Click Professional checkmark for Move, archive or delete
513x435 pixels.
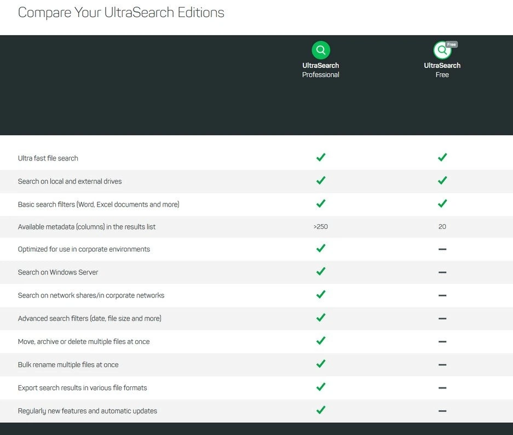pos(321,341)
